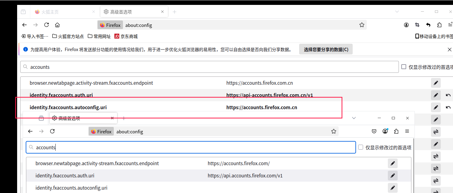The width and height of the screenshot is (453, 193).
Task: Save to Pocket in the front window
Action: point(374,131)
